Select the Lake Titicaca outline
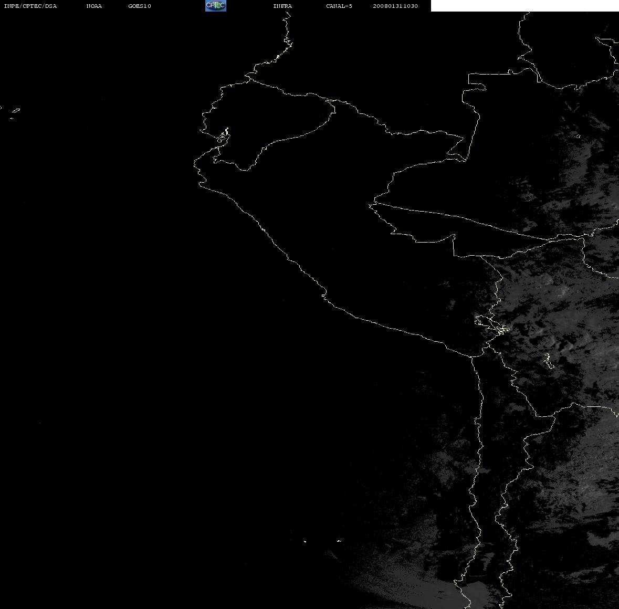The width and height of the screenshot is (619, 609). [x=492, y=324]
